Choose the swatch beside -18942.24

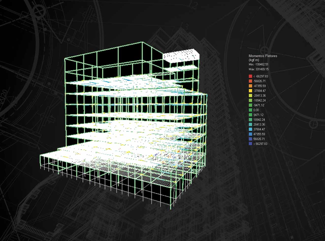250,100
